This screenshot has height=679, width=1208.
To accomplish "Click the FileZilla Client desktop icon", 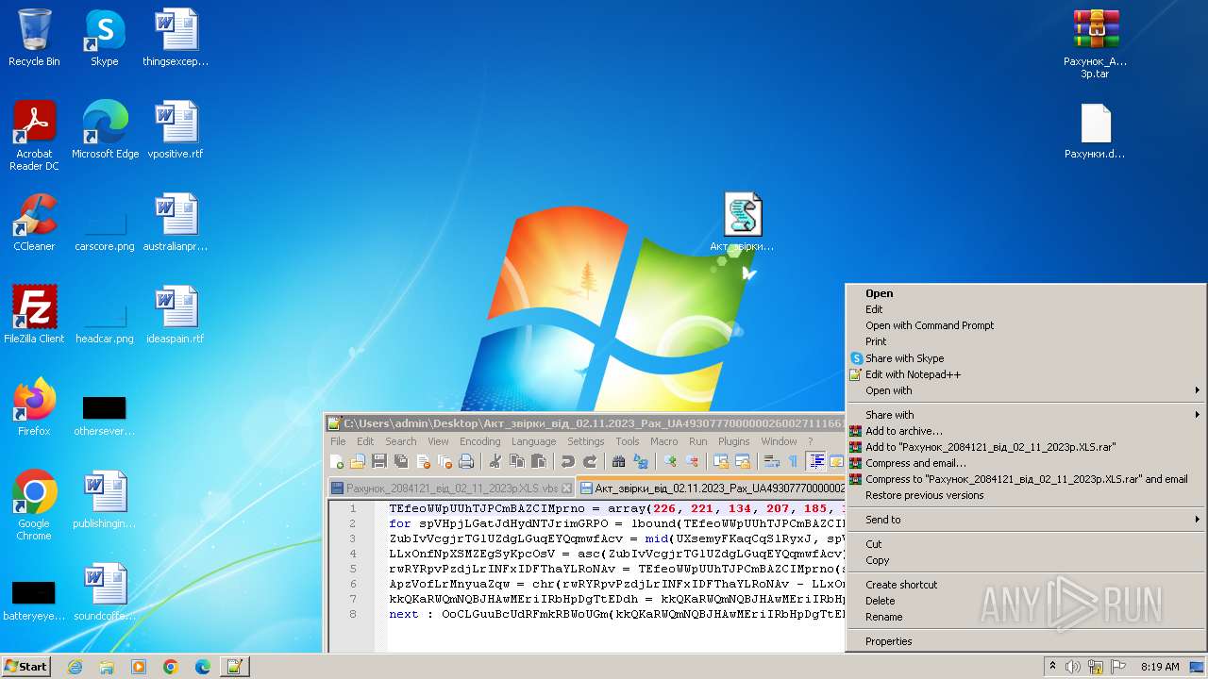I will 34,314.
